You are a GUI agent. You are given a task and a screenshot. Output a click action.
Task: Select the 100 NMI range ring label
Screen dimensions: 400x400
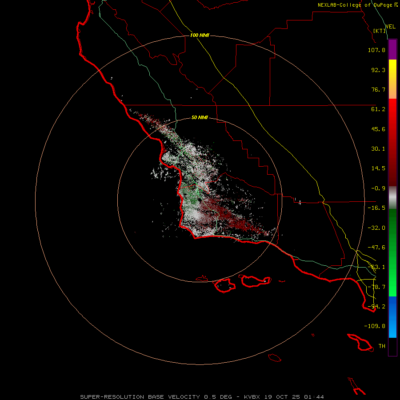(x=200, y=35)
